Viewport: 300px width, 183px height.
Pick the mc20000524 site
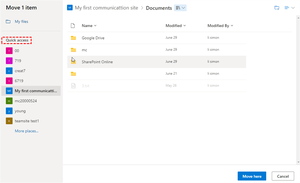click(x=25, y=101)
